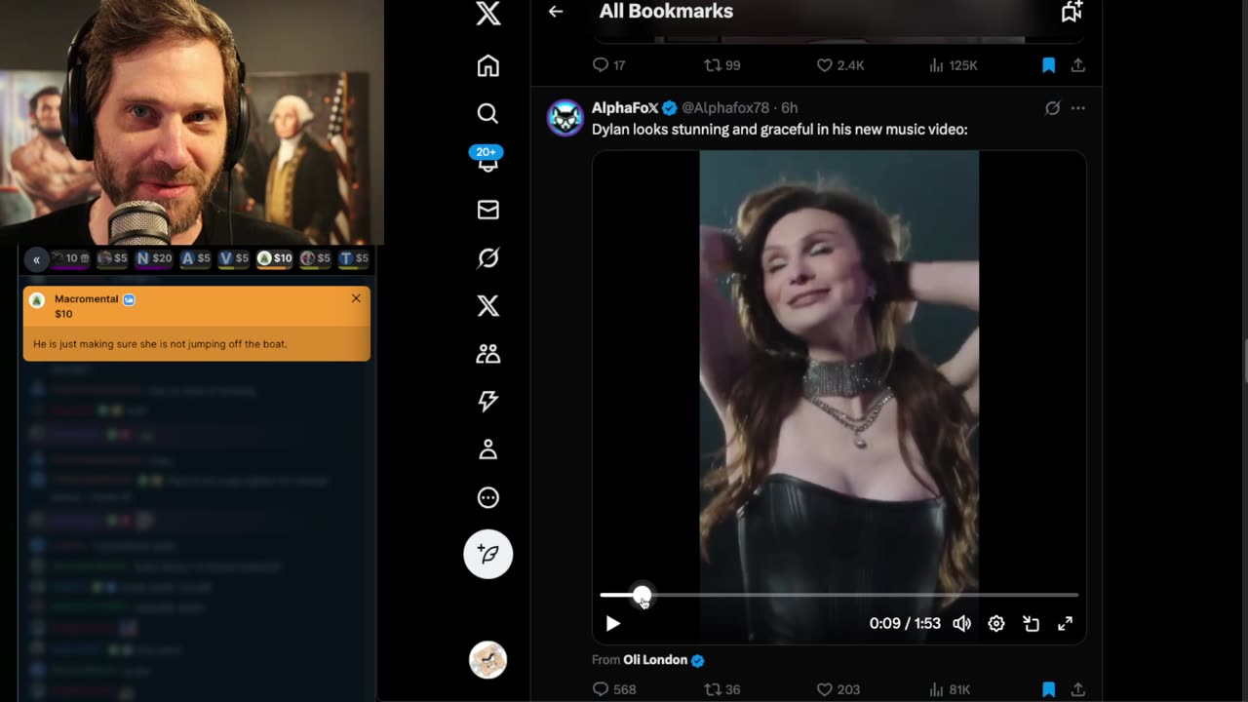View analytics for the 125K views tweet
The image size is (1248, 702).
[x=953, y=65]
